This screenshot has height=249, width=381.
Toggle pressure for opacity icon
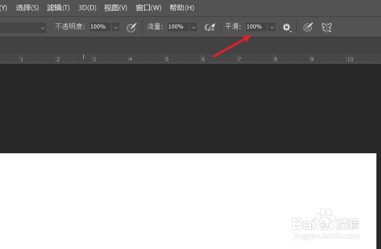click(131, 27)
